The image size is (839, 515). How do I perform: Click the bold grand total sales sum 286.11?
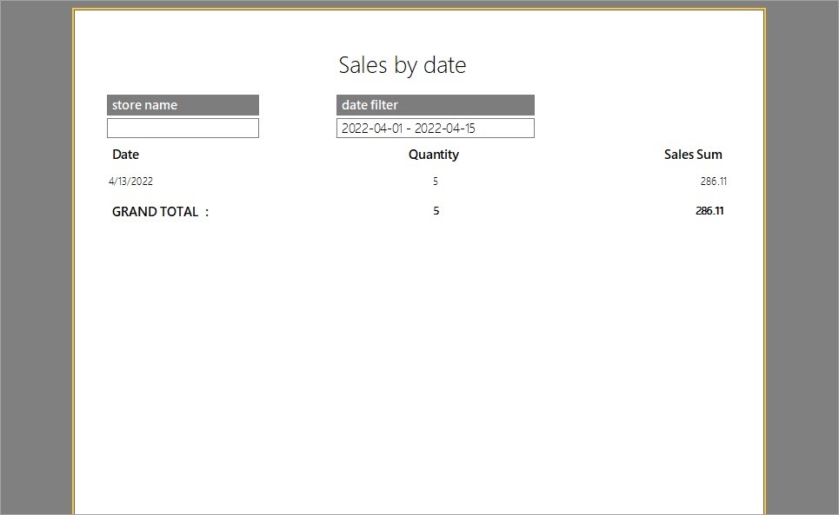(709, 211)
